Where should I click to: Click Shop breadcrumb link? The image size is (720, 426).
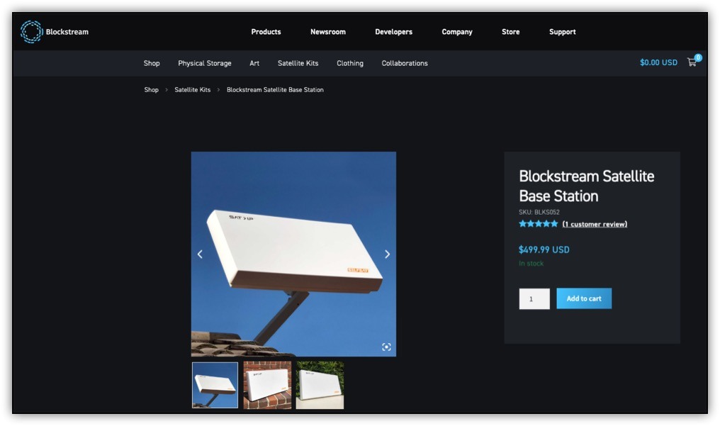(x=151, y=90)
